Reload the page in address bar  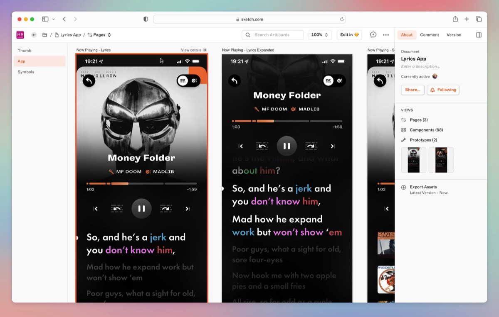tap(342, 19)
